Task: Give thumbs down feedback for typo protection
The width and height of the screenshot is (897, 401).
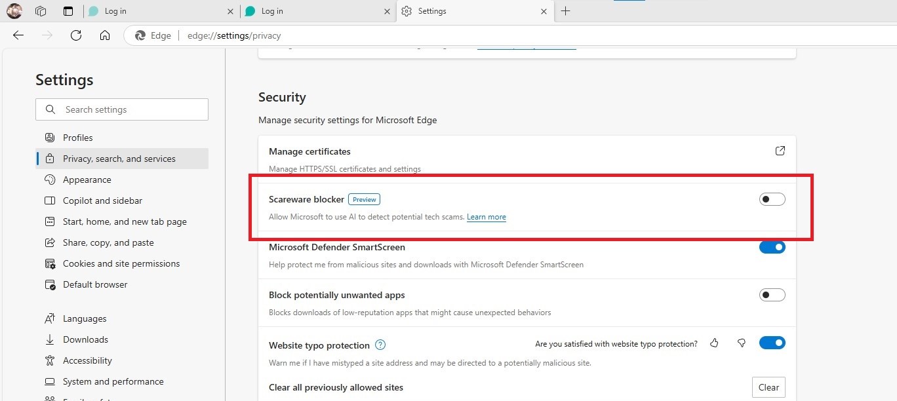Action: tap(741, 343)
